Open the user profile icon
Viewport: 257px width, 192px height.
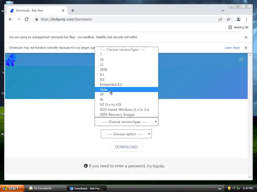click(x=238, y=19)
